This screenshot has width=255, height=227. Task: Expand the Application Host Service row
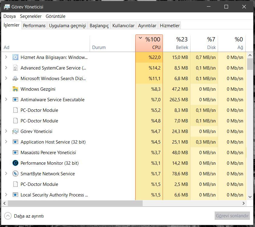[x=6, y=142]
